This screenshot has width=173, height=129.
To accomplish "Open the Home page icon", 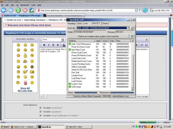I will tap(31, 10).
